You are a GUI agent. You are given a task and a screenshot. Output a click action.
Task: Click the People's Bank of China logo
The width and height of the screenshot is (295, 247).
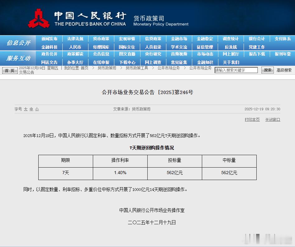click(39, 19)
